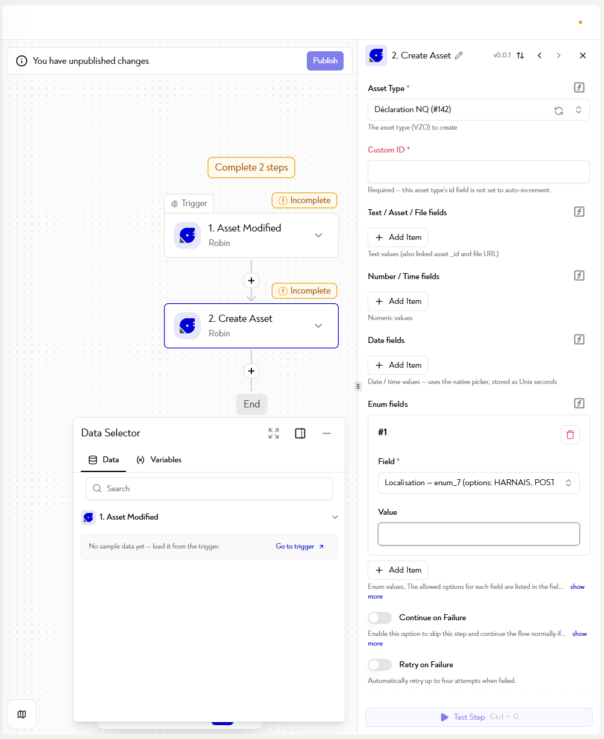Delete Enum field item #1 via trash icon
Image resolution: width=604 pixels, height=739 pixels.
click(x=570, y=435)
